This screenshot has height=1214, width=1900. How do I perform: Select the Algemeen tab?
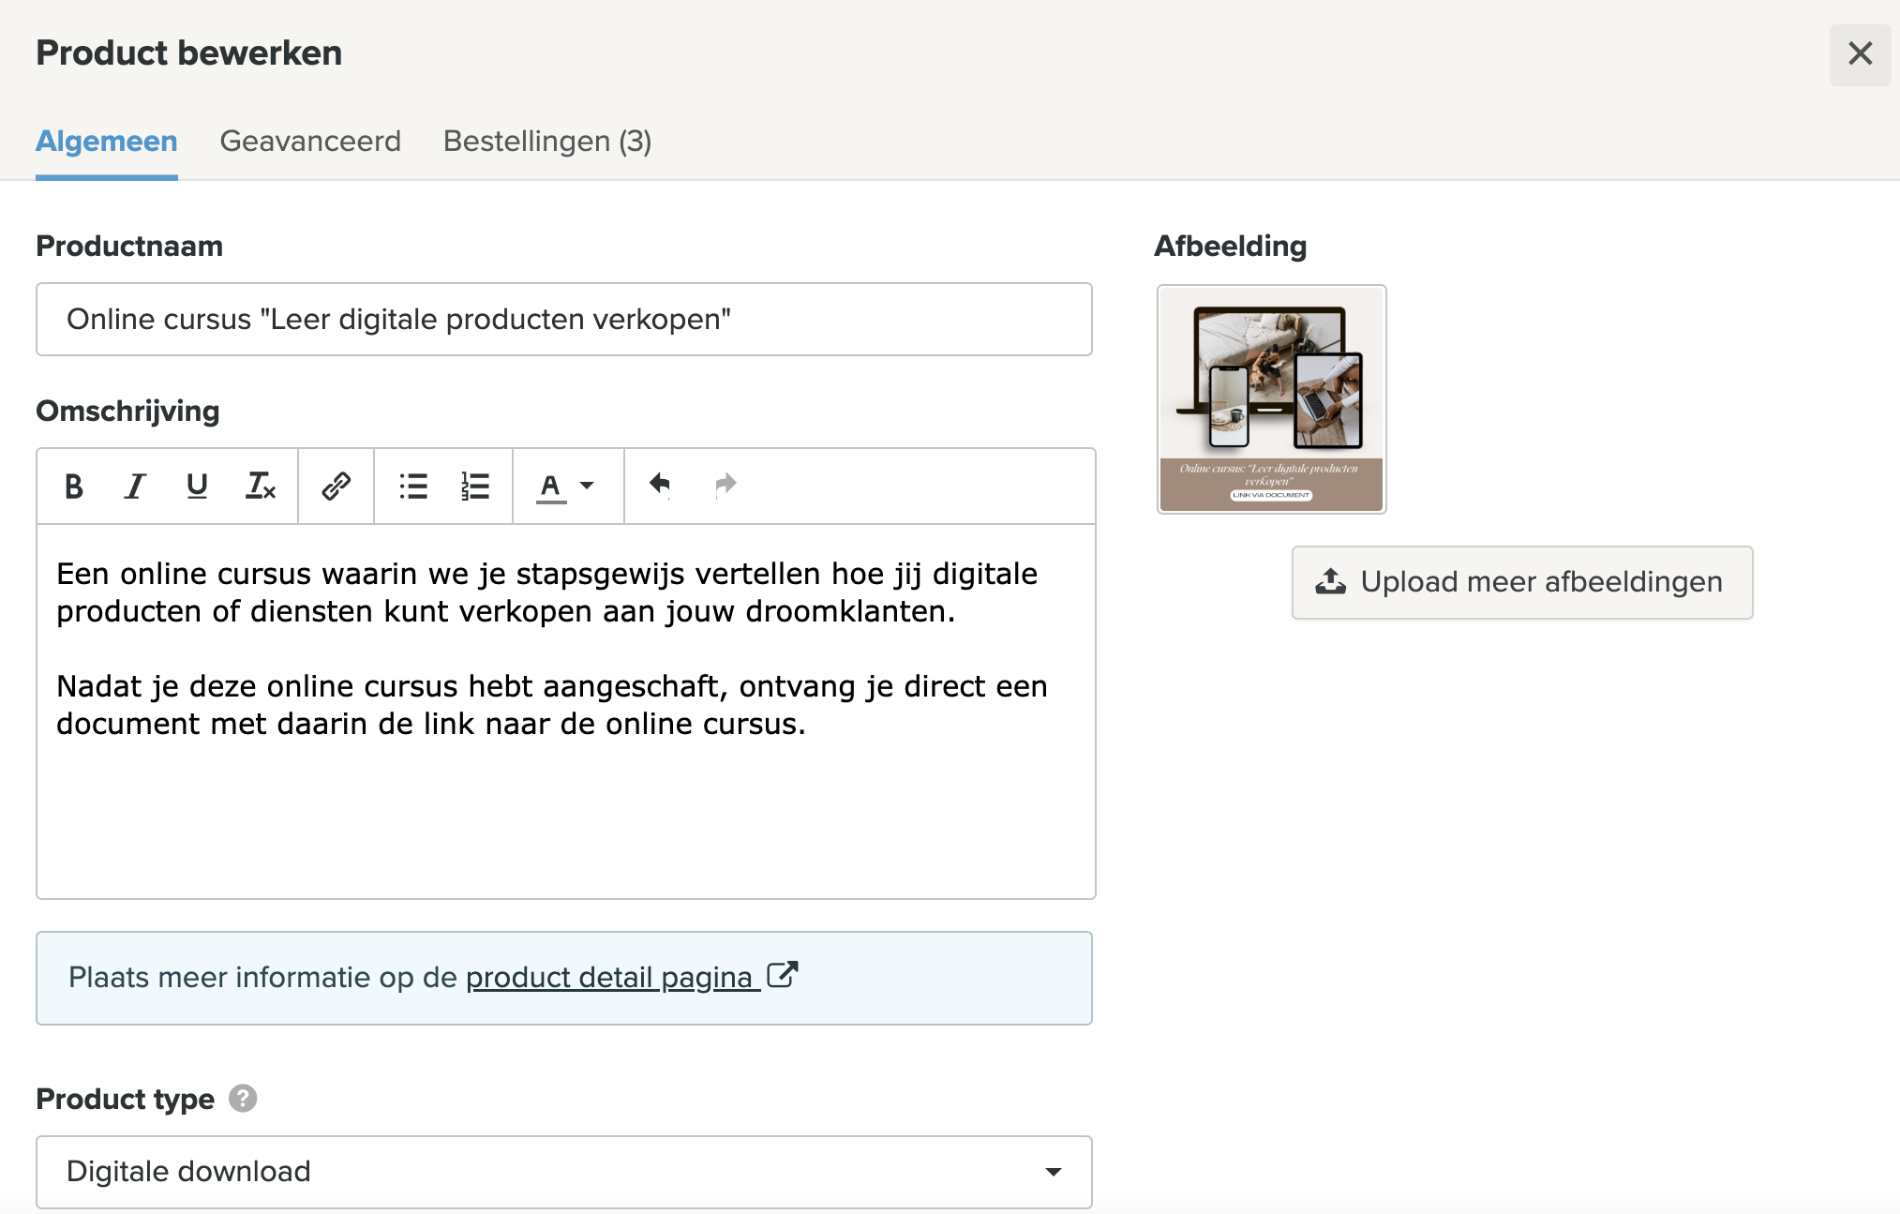tap(106, 142)
